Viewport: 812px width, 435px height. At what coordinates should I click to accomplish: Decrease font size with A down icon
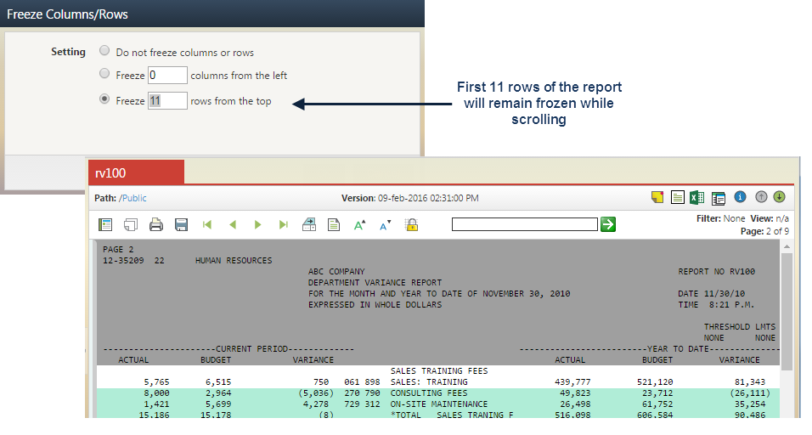386,225
